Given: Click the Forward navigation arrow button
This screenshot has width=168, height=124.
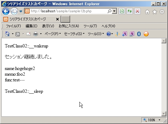Looking at the screenshot, I should (x=14, y=11).
